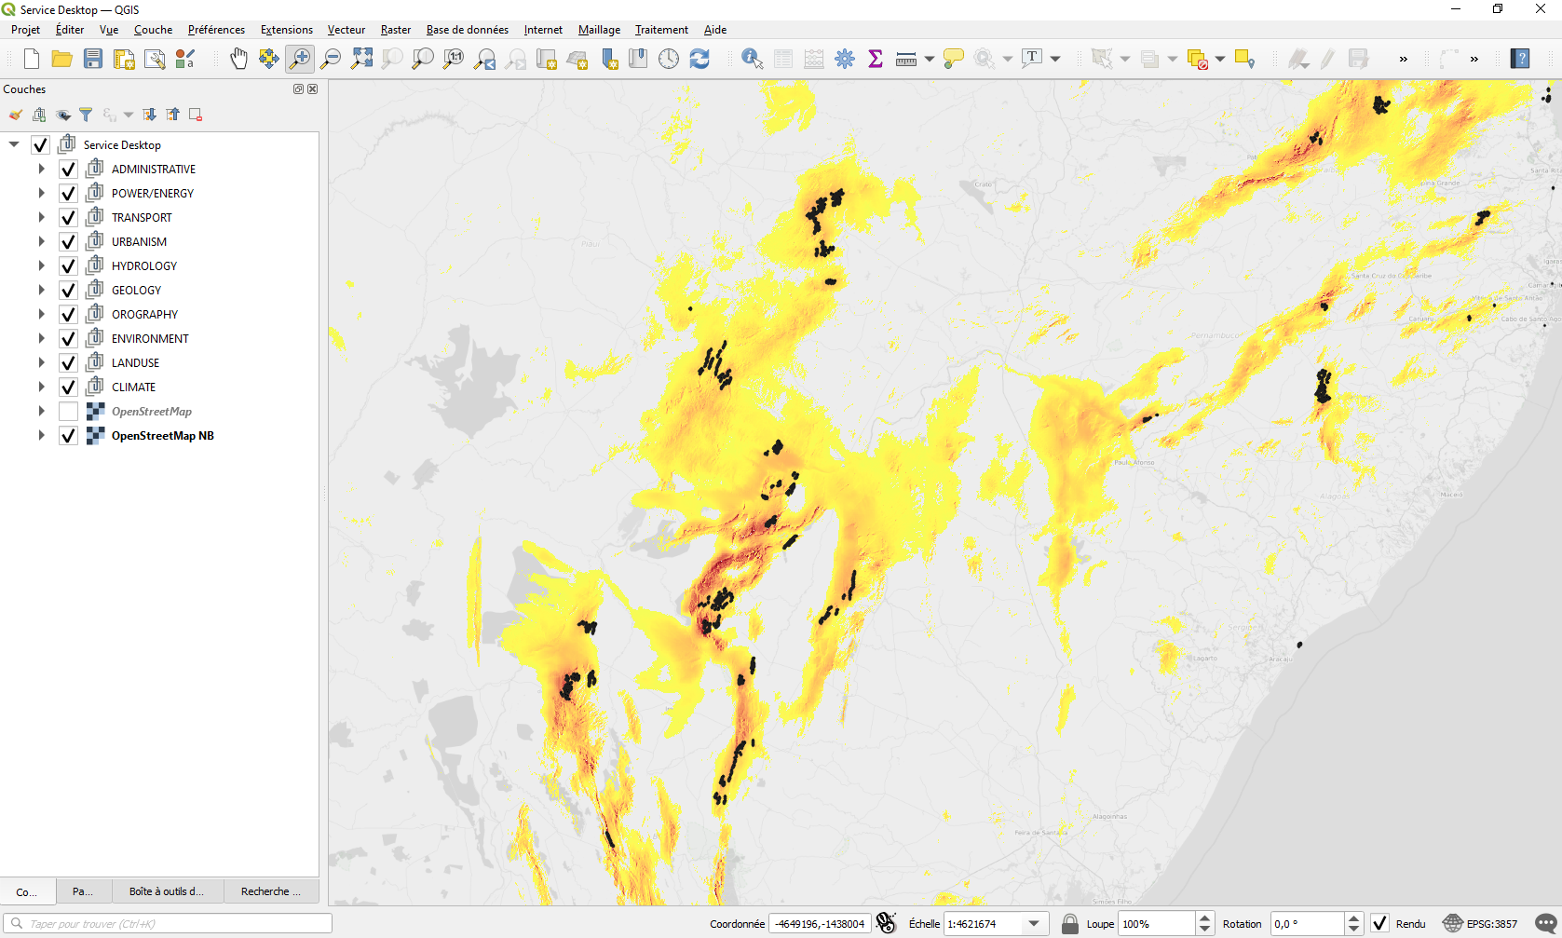Click expand all layers icon
Viewport: 1562px width, 938px height.
tap(149, 115)
